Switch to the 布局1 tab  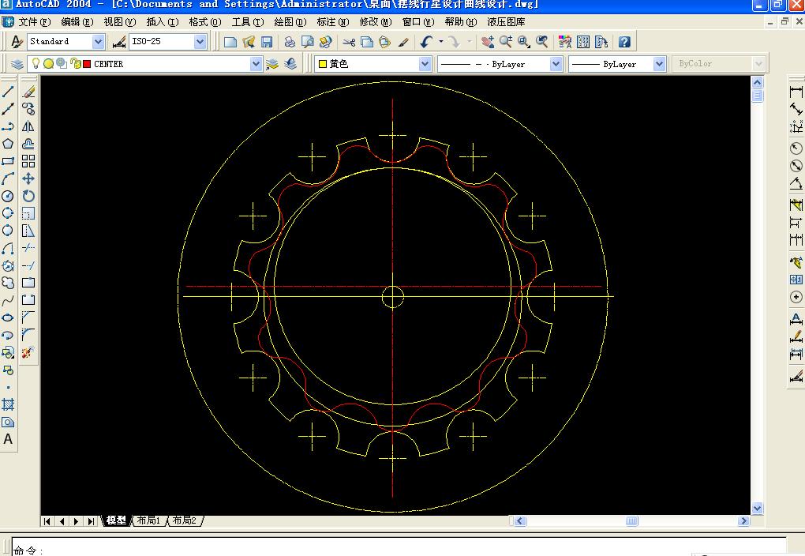[x=148, y=520]
